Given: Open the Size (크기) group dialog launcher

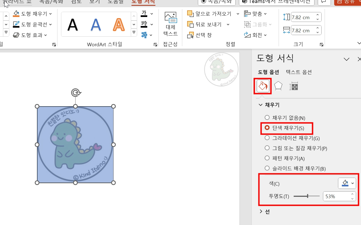Looking at the screenshot, I should click(x=322, y=44).
